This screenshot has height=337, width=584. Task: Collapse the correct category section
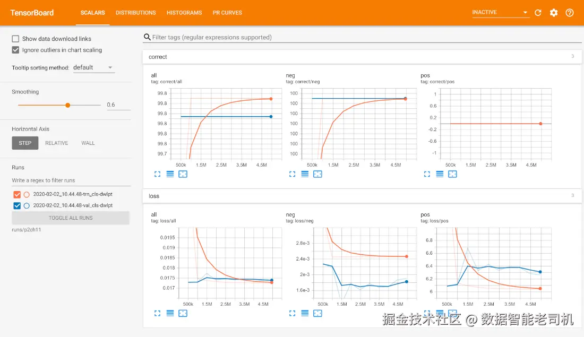362,57
